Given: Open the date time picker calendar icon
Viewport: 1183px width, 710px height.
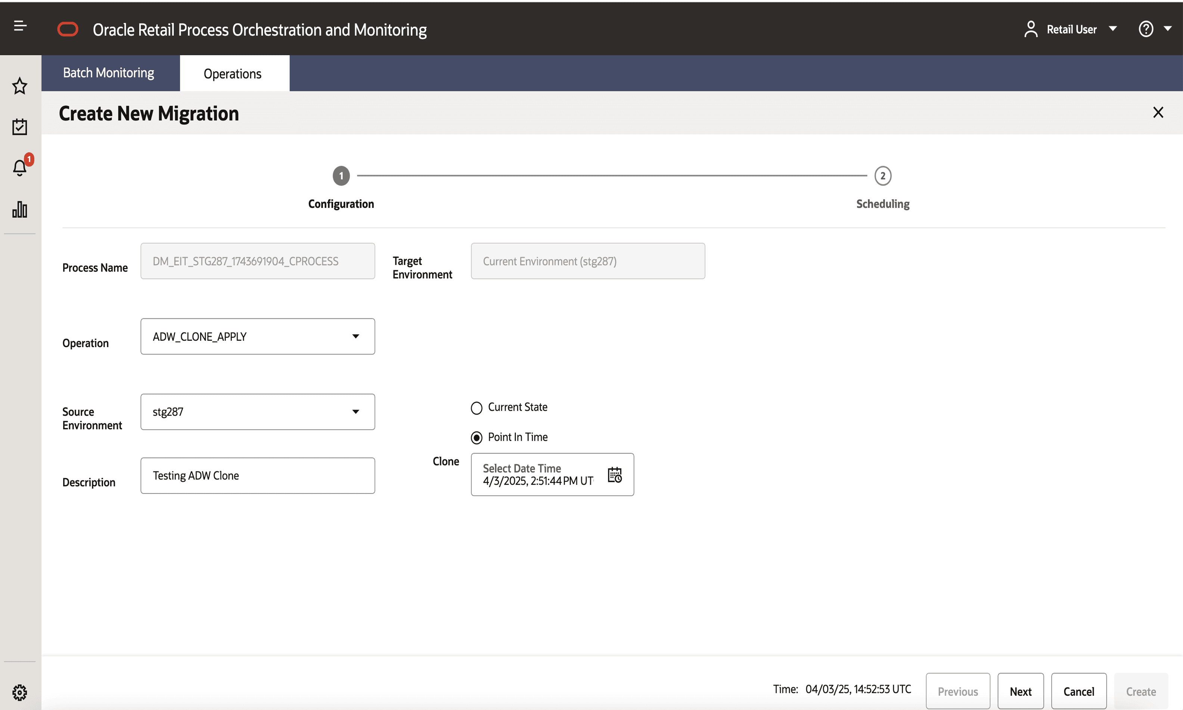Looking at the screenshot, I should pyautogui.click(x=615, y=474).
